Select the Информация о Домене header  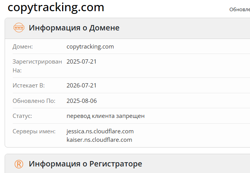tap(74, 28)
